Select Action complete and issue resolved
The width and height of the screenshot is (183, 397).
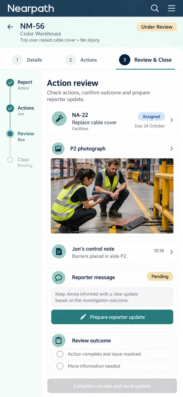(x=112, y=354)
